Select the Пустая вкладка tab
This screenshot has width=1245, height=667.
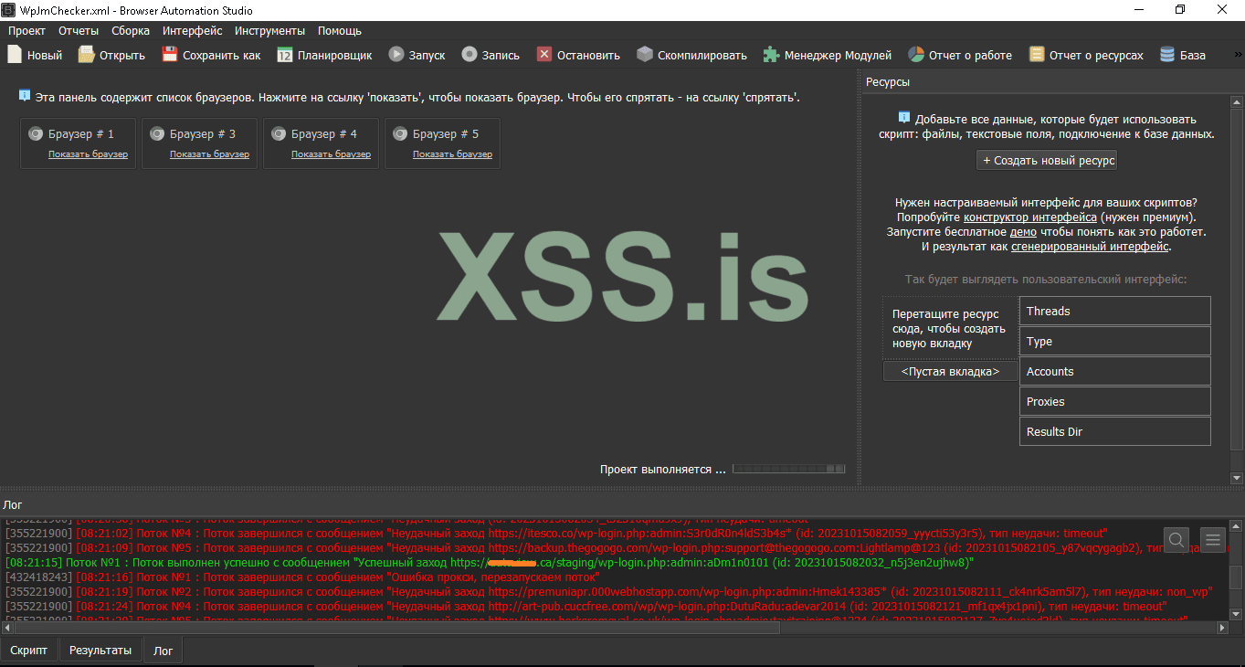pyautogui.click(x=950, y=372)
